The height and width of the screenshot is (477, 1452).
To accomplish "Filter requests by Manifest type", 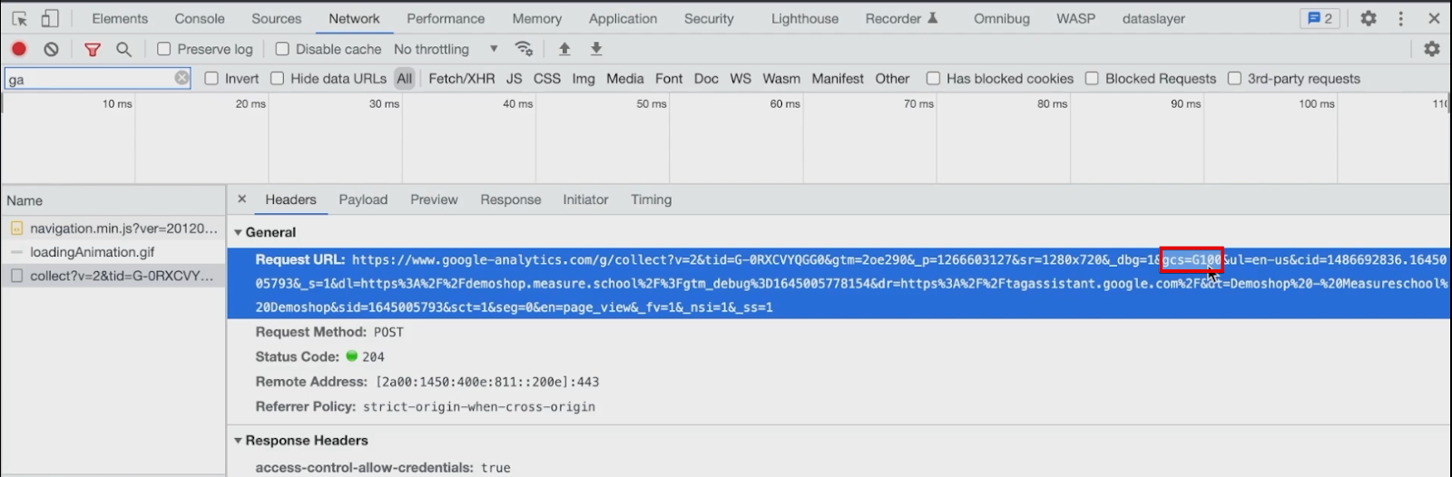I will (838, 78).
